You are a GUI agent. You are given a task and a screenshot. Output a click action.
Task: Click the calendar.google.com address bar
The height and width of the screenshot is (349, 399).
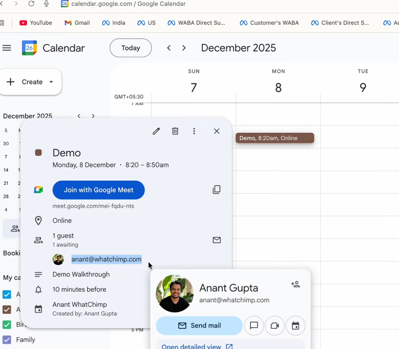(128, 4)
